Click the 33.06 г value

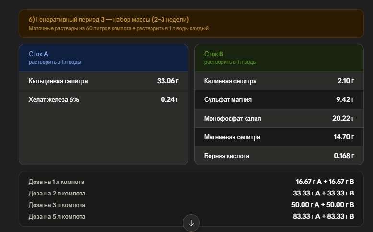[168, 81]
